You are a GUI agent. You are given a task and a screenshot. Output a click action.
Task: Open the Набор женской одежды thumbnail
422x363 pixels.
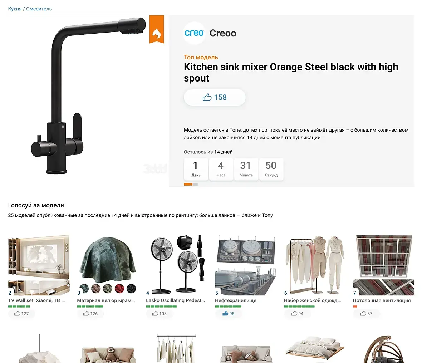(x=314, y=265)
